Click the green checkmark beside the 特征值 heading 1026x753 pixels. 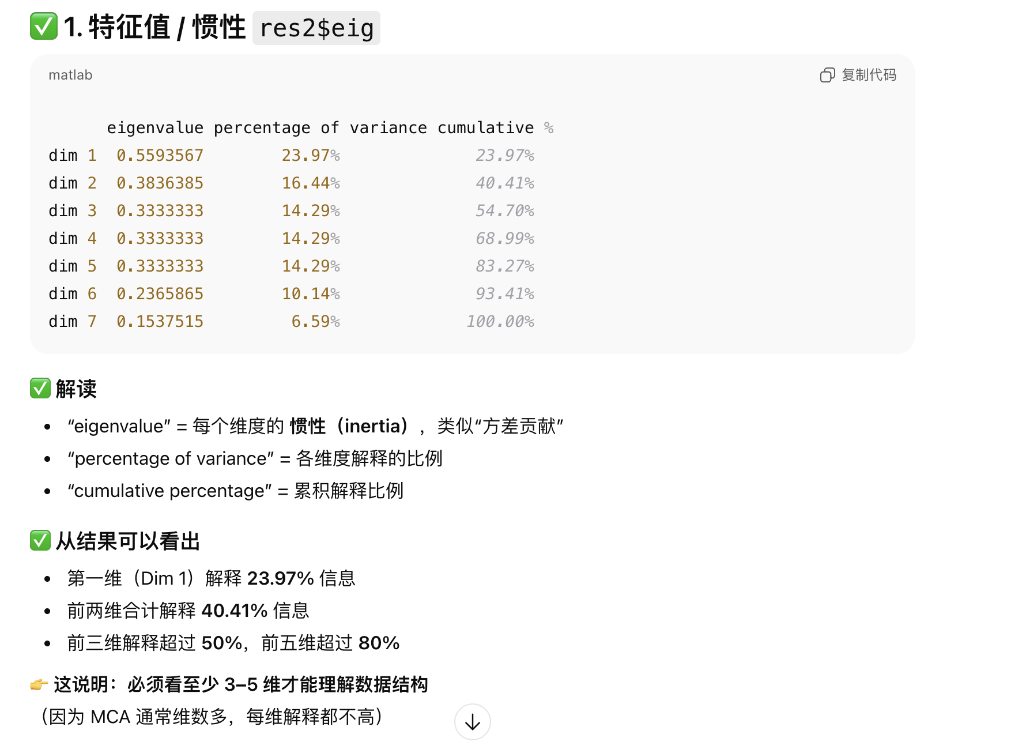44,27
